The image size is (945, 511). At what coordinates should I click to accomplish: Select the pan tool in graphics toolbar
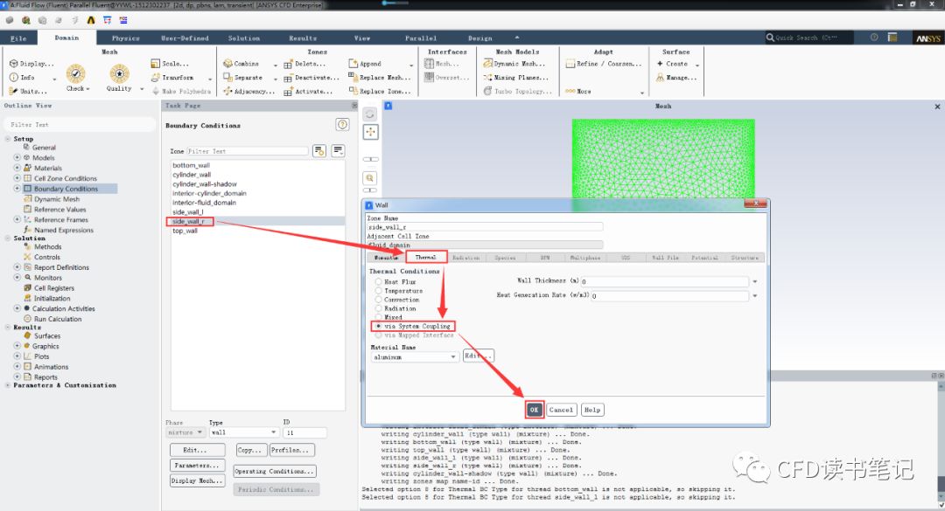[370, 132]
